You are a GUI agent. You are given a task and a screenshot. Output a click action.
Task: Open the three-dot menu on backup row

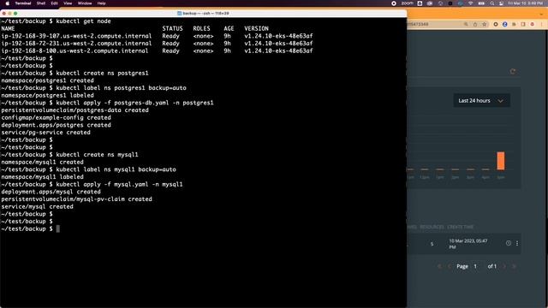[x=517, y=243]
